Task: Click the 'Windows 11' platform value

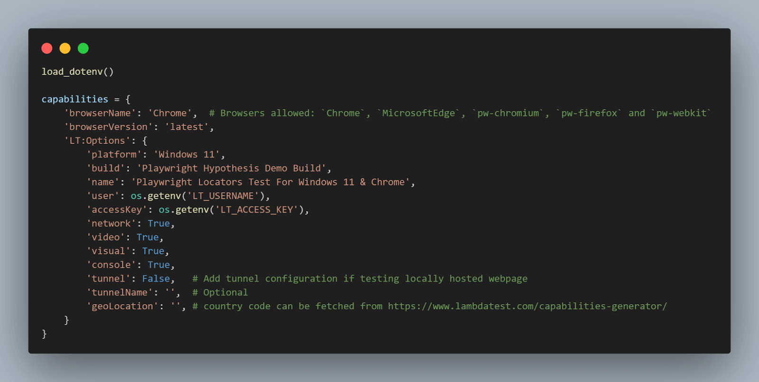Action: [x=186, y=154]
